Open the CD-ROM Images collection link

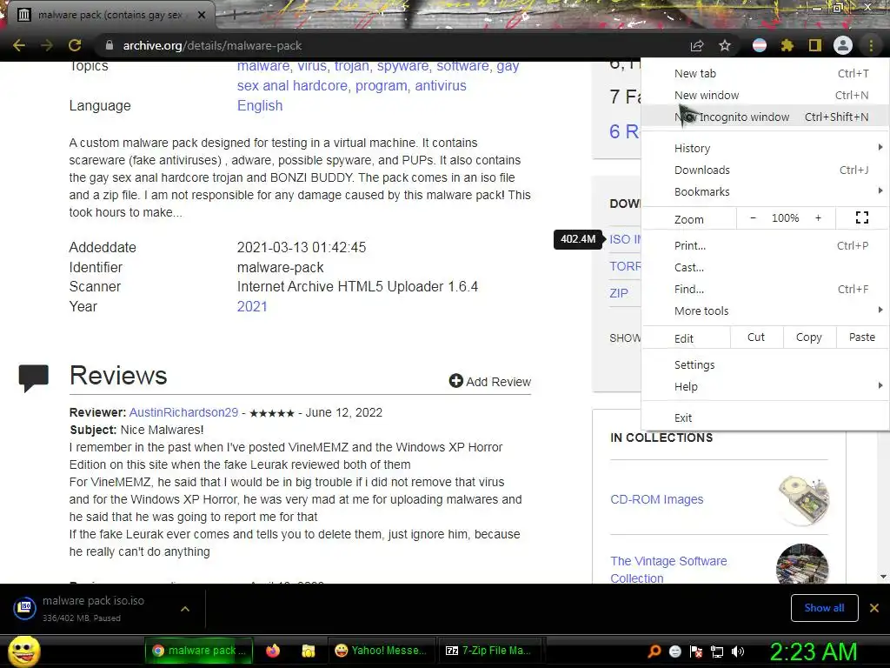pyautogui.click(x=657, y=499)
